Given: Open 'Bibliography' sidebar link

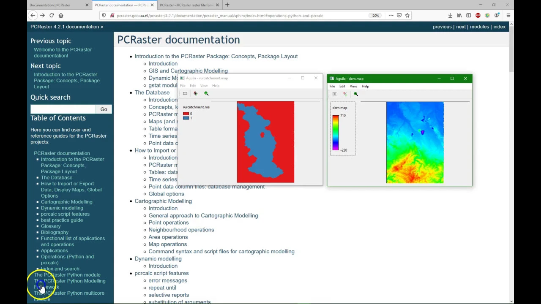Looking at the screenshot, I should click(x=55, y=232).
